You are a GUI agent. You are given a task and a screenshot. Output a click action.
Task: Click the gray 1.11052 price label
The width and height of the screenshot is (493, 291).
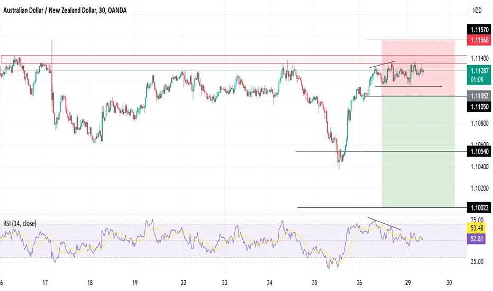click(479, 96)
